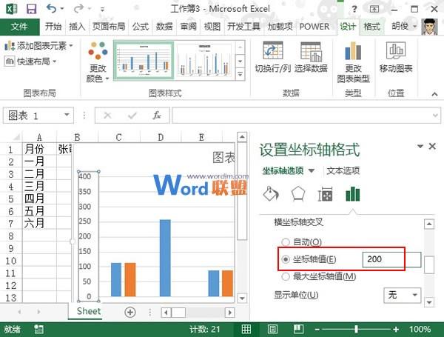Select first chart style thumbnail
The image size is (444, 337).
[x=144, y=61]
